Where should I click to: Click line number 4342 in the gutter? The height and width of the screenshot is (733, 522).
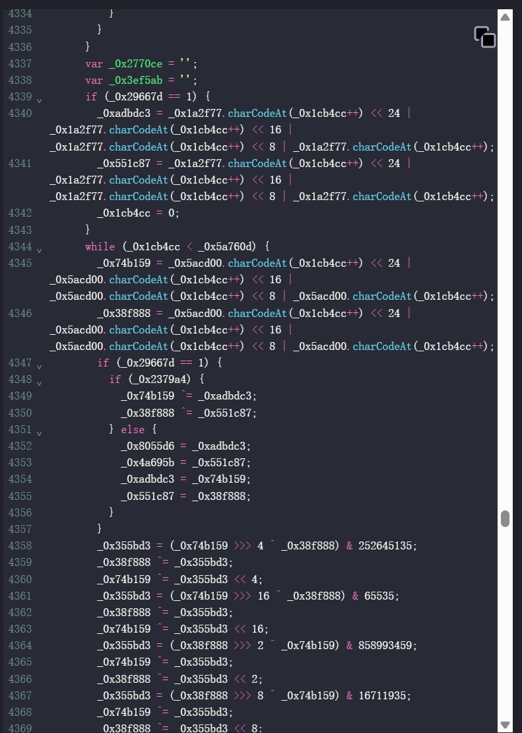tap(20, 213)
